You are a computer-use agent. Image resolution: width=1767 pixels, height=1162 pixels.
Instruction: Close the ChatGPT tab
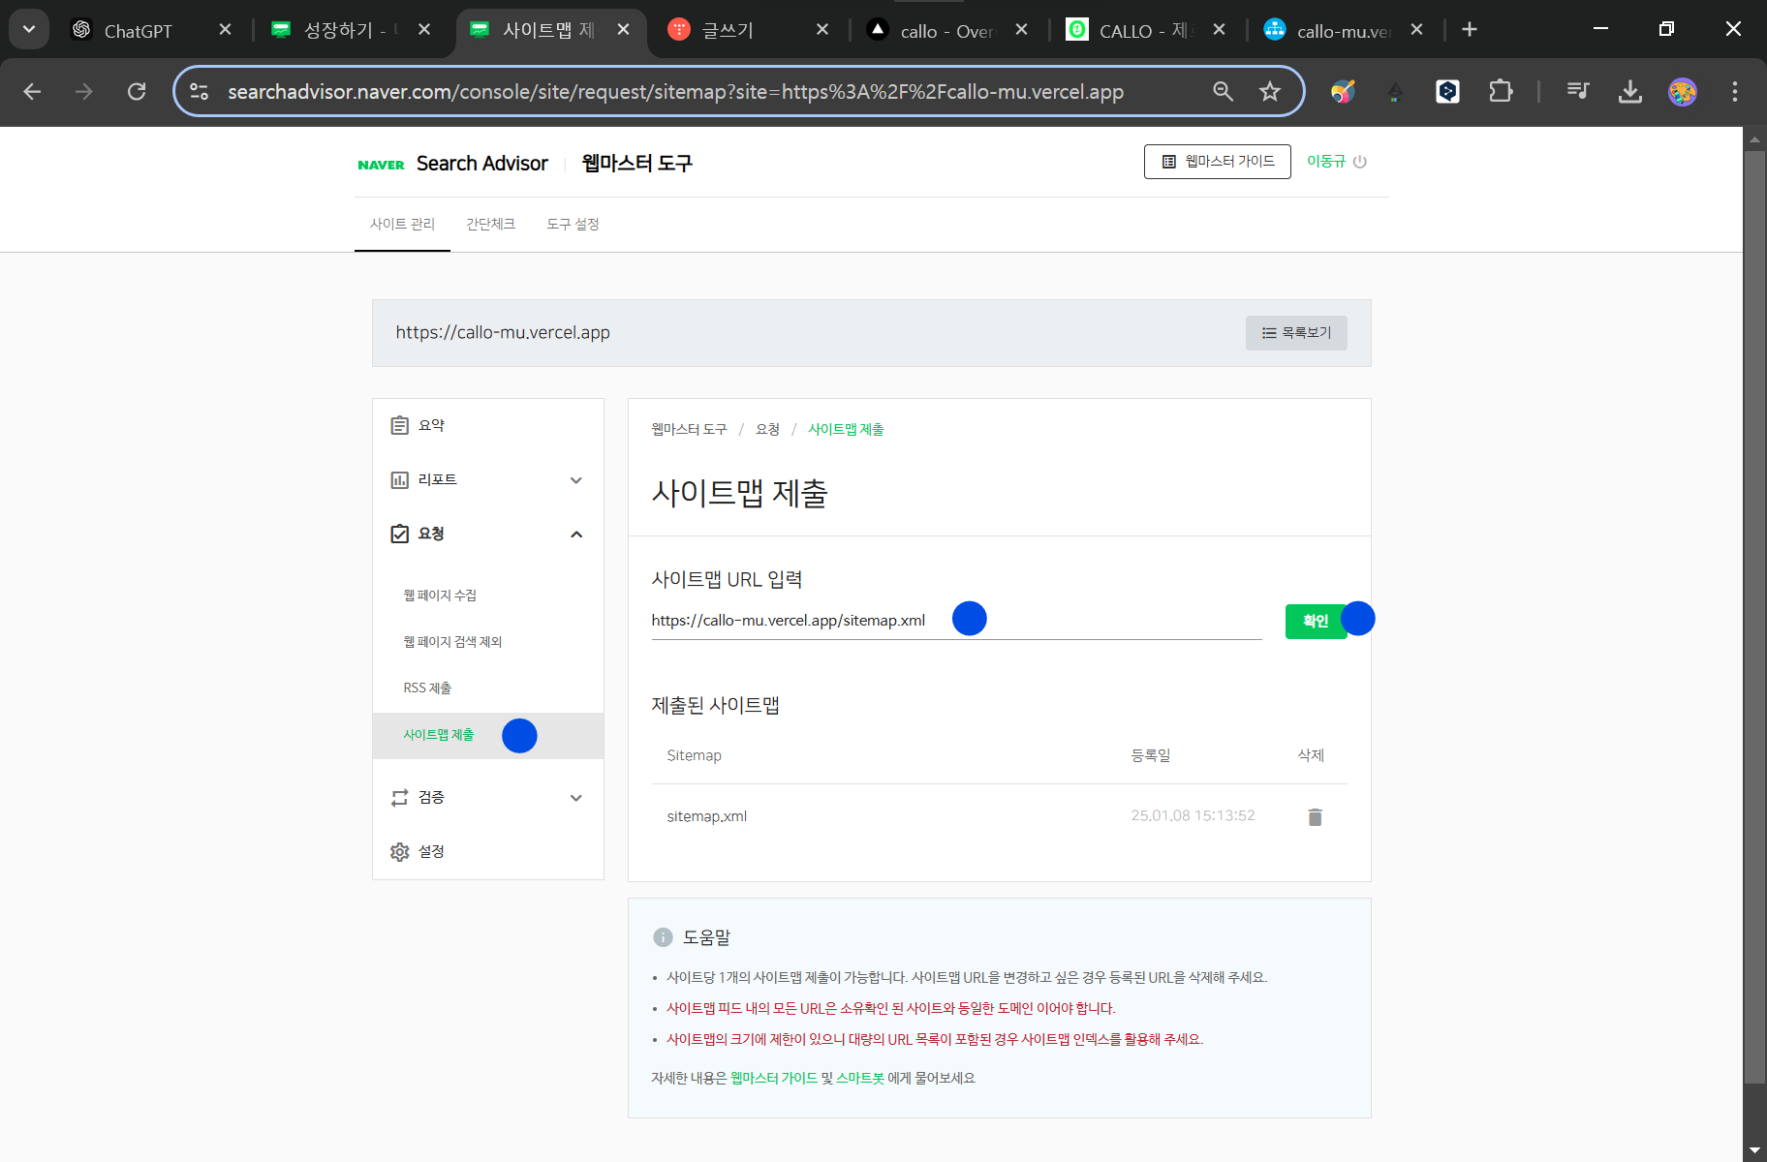pyautogui.click(x=226, y=29)
